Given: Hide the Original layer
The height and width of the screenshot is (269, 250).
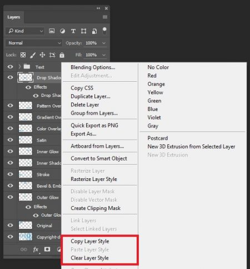Looking at the screenshot, I should click(10, 225).
